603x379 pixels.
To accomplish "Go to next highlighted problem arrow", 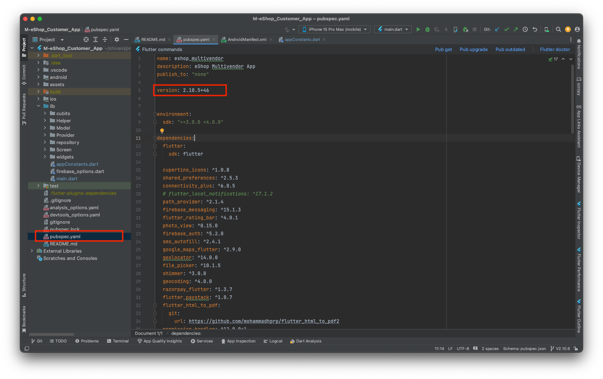I will pos(571,59).
